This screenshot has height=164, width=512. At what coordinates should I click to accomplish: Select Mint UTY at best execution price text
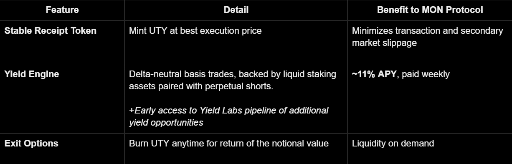[x=195, y=31]
